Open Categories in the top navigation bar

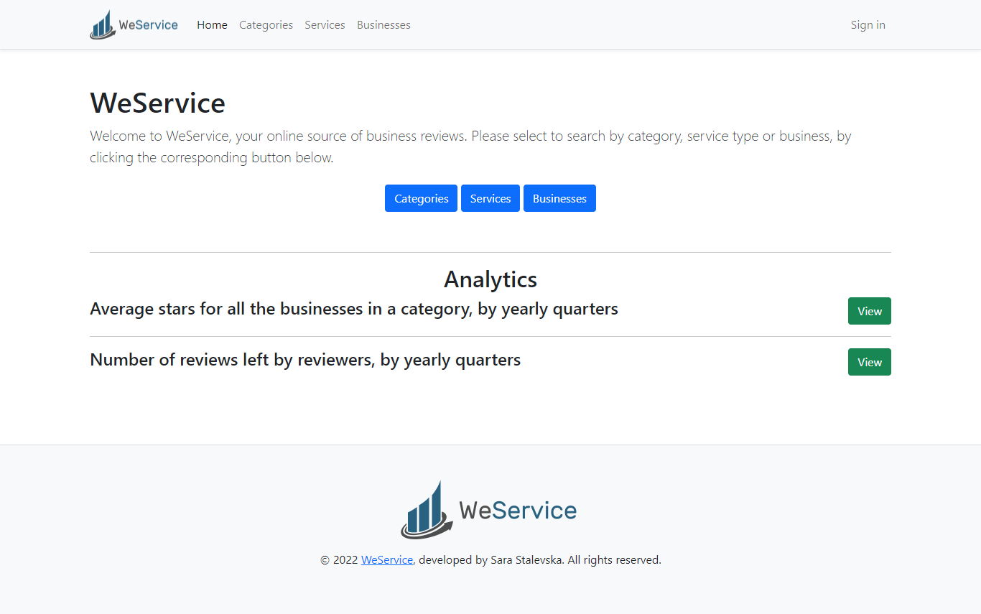pyautogui.click(x=266, y=25)
